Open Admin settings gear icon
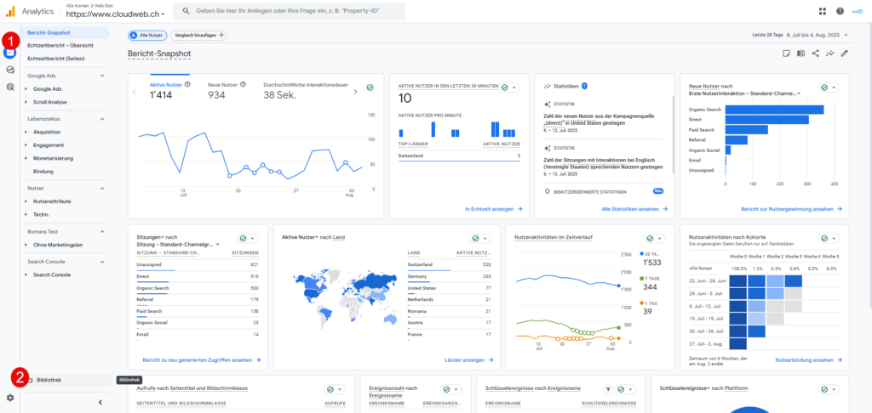This screenshot has width=872, height=413. click(10, 398)
